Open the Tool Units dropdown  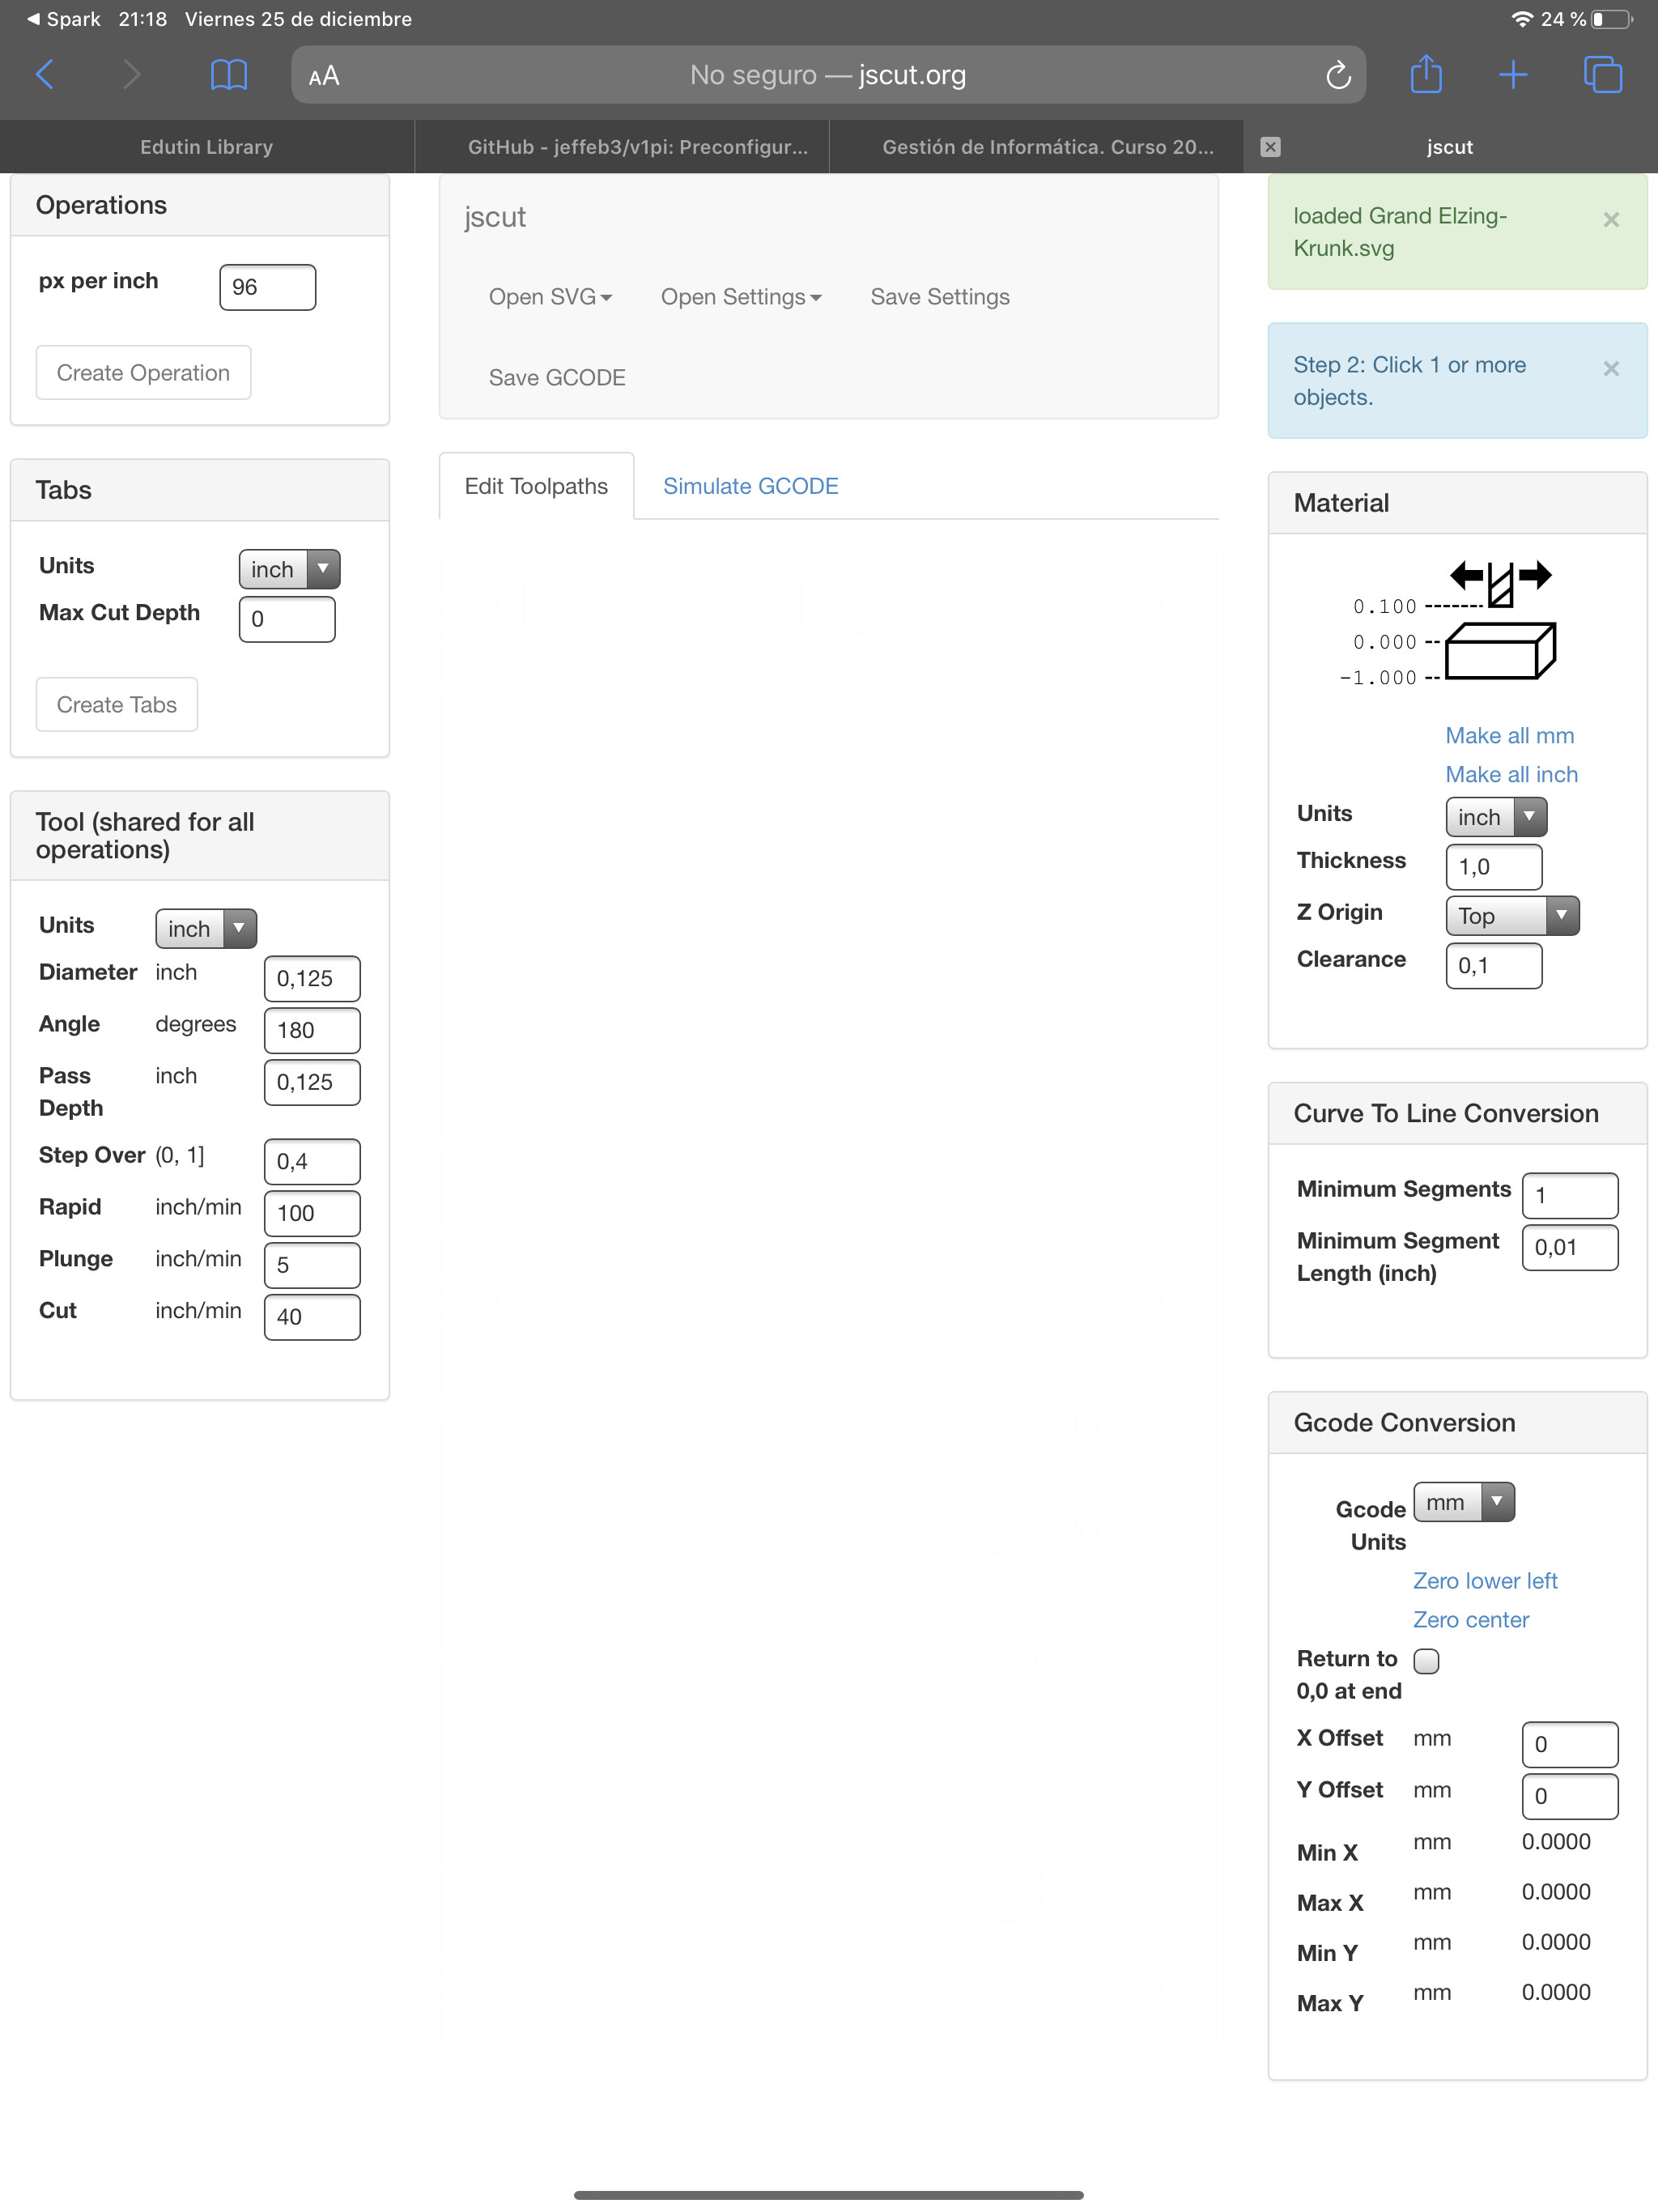[x=206, y=929]
